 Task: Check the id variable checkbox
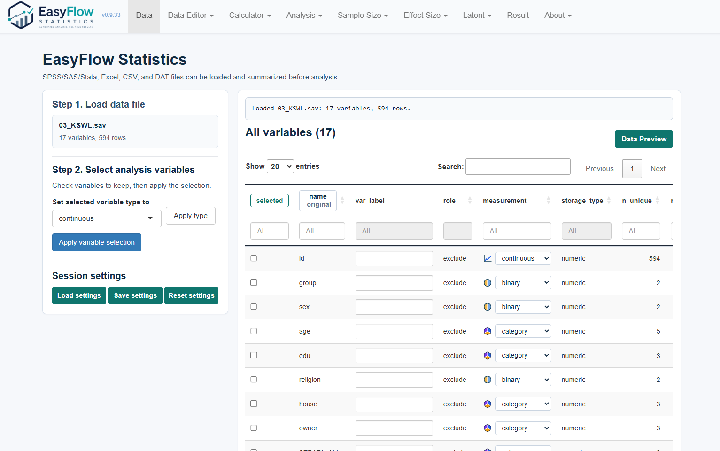point(254,258)
